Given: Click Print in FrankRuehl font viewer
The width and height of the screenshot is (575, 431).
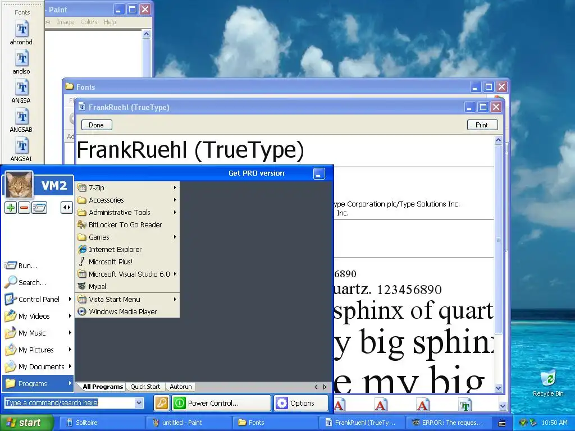Looking at the screenshot, I should click(x=482, y=125).
